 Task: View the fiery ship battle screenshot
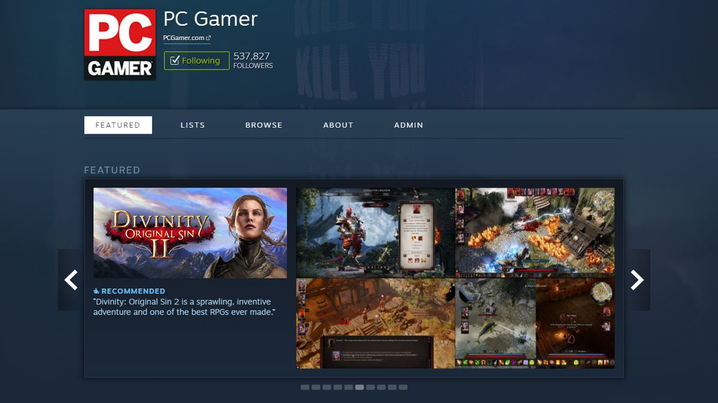(x=535, y=233)
